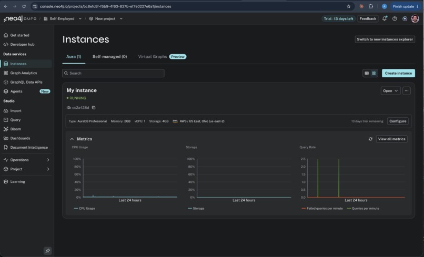Screen dimensions: 424x257
Task: Expand the Project menu chevron
Action: [48, 169]
